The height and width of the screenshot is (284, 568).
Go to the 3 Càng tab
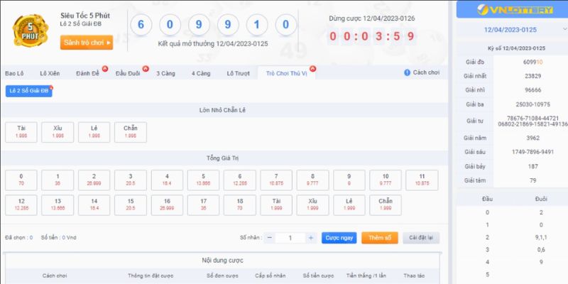click(166, 74)
